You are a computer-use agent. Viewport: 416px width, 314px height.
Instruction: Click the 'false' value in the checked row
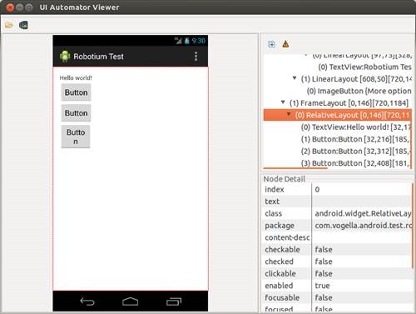[362, 262]
